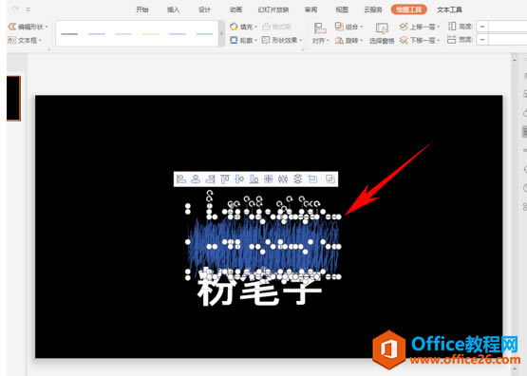Align top icon in floating toolbar
Image resolution: width=527 pixels, height=376 pixels.
click(224, 179)
